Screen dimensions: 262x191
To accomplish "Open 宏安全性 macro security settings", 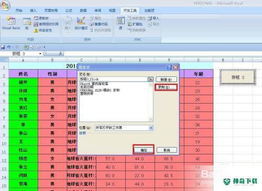I will 43,30.
